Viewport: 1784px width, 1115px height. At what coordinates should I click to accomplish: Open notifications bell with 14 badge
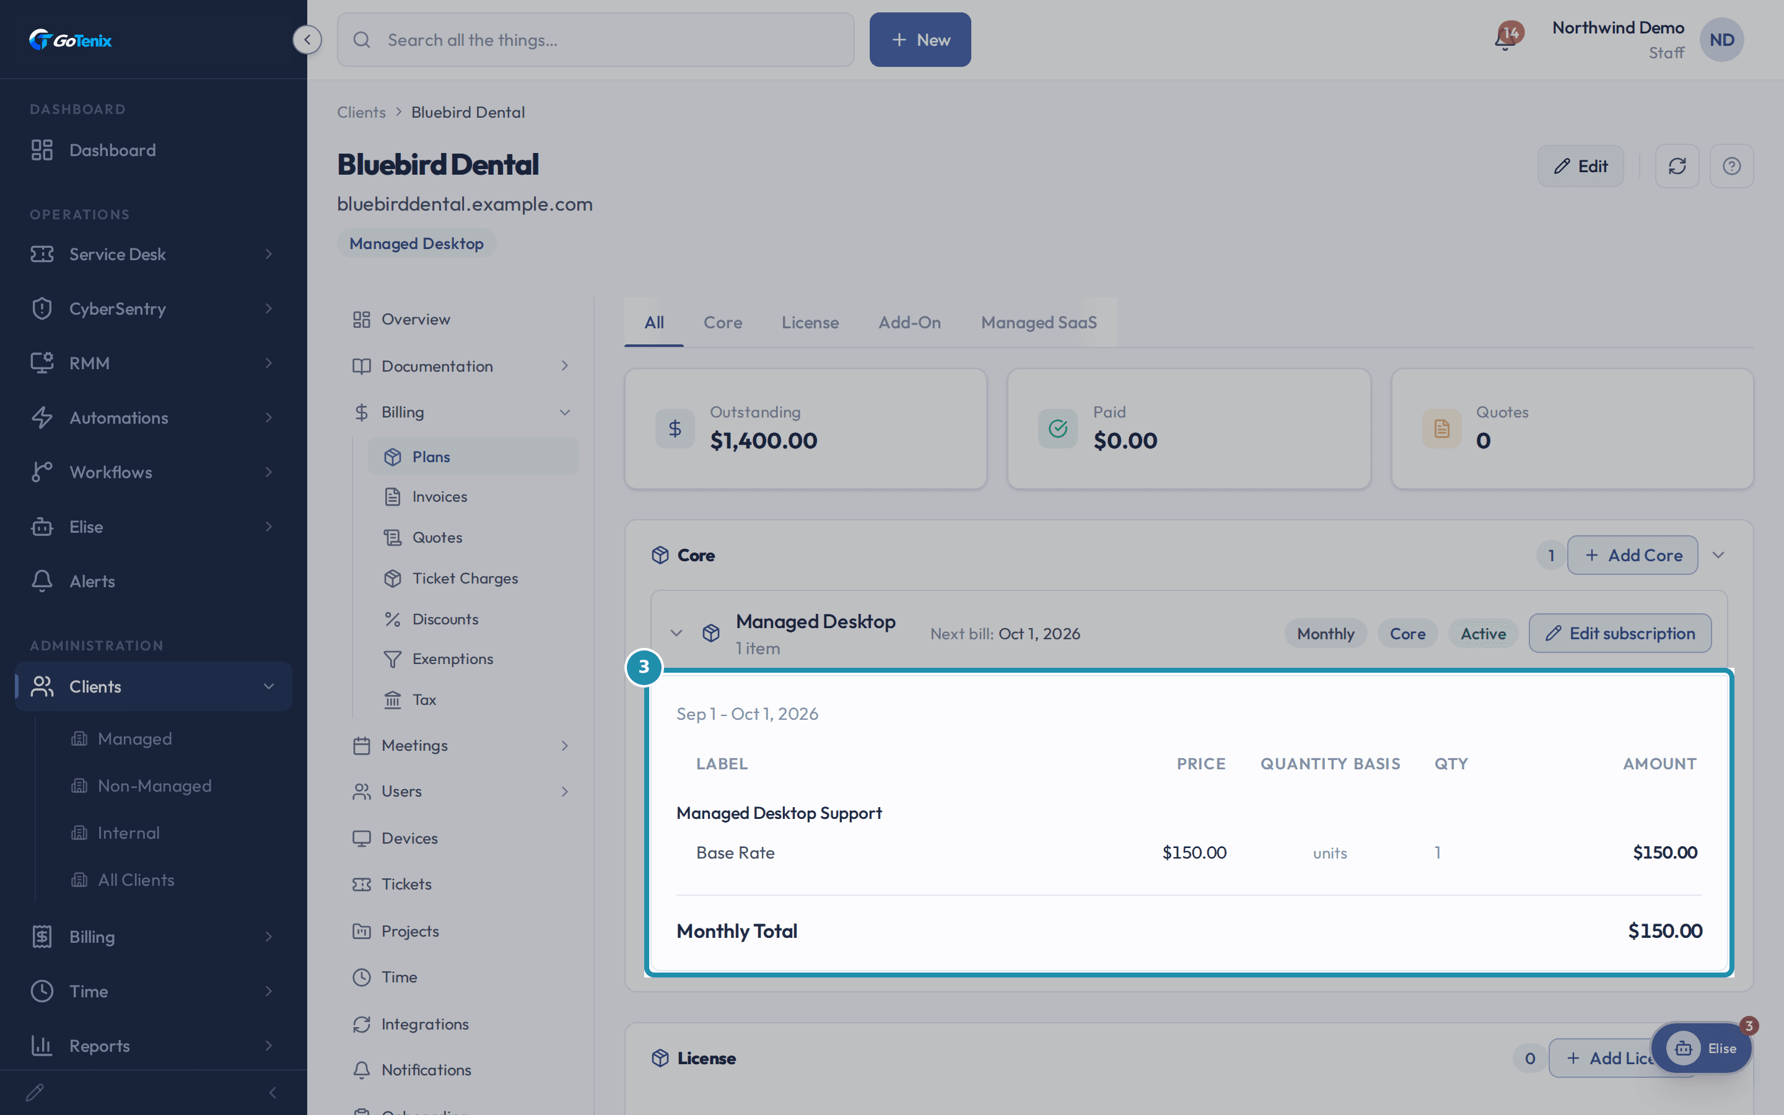point(1507,38)
